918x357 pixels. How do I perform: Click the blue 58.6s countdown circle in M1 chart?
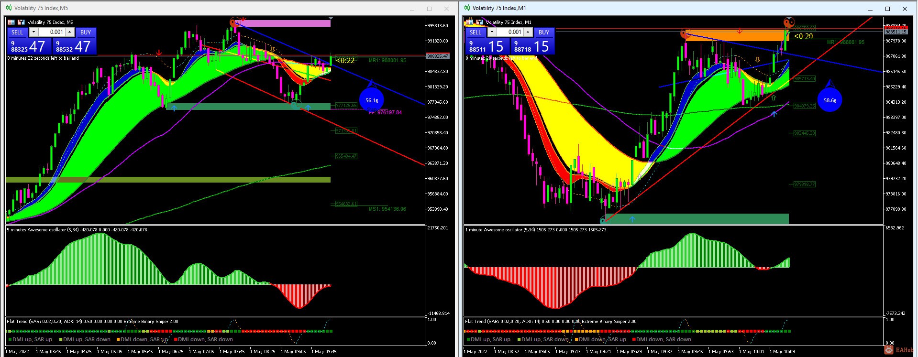830,100
